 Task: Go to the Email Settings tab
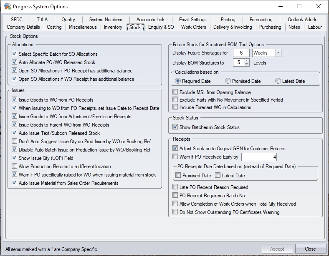pyautogui.click(x=192, y=20)
